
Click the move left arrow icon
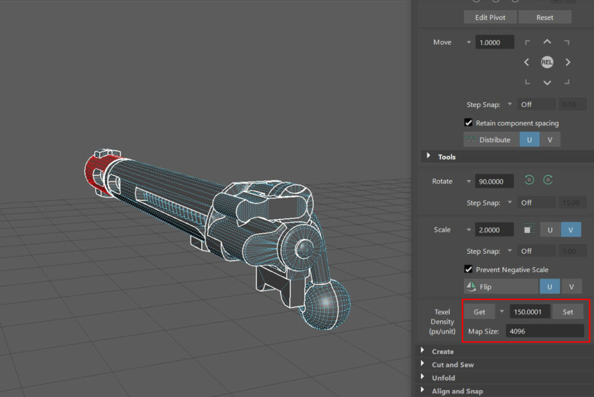tap(527, 62)
